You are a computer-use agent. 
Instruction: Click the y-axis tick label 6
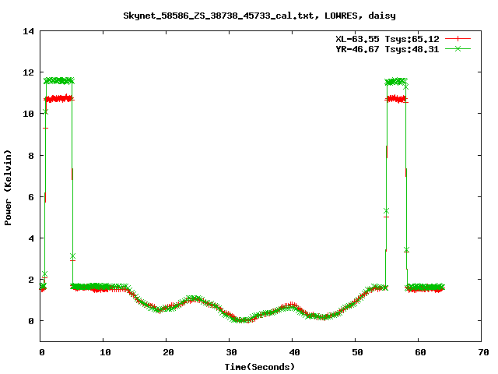31,197
